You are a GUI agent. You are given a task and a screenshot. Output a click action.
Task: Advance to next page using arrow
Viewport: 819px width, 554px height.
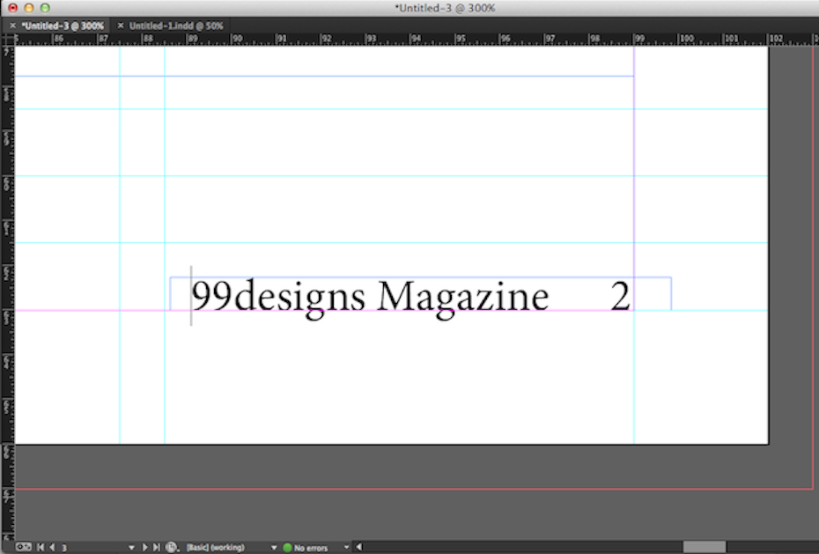point(144,547)
